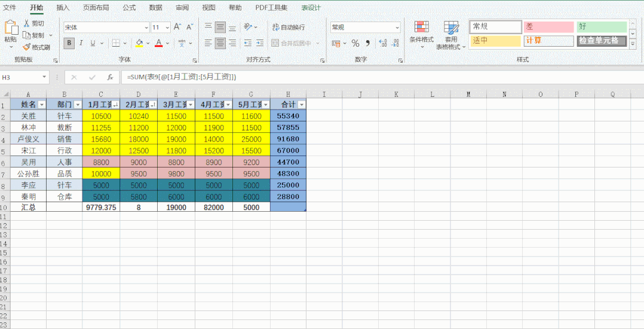Open fill color dropdown arrow

click(x=148, y=43)
